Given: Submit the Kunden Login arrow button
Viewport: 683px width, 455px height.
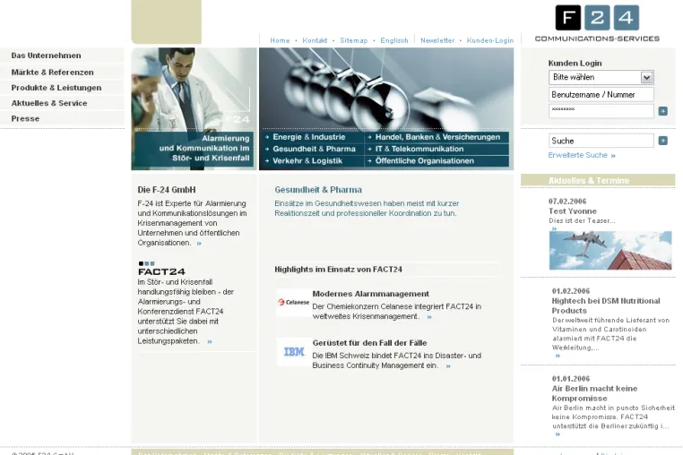Looking at the screenshot, I should pos(662,111).
